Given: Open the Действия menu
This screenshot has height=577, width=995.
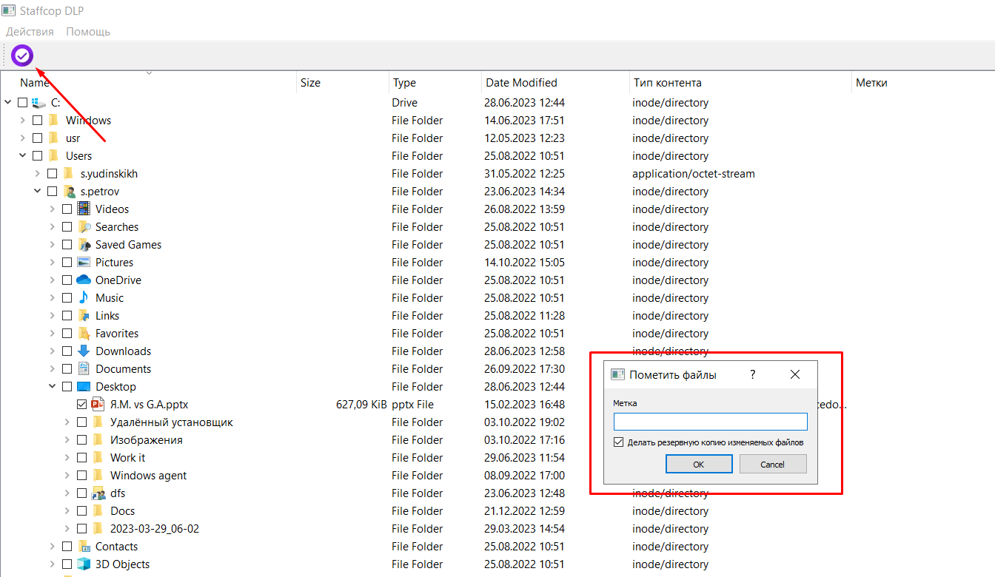Looking at the screenshot, I should point(30,32).
